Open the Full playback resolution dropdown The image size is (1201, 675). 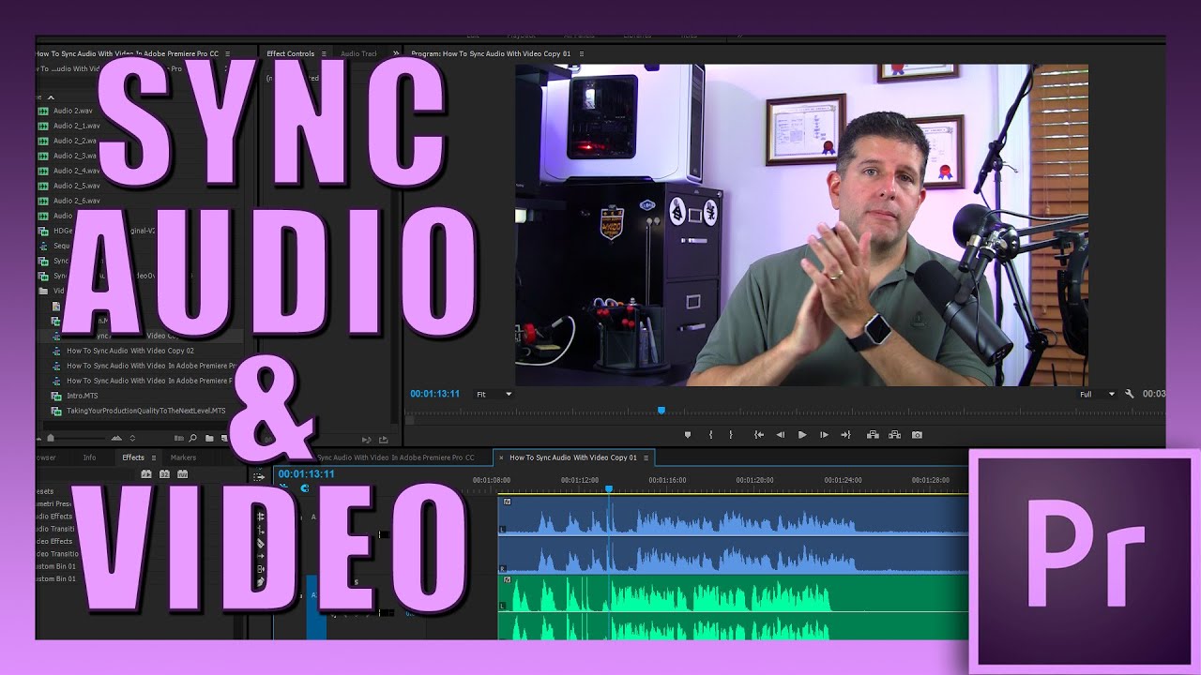(1097, 395)
